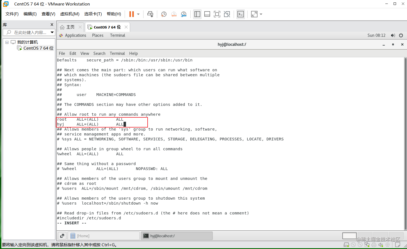Open the library search dropdown arrow
Screen dimensions: 407x249
click(x=52, y=32)
